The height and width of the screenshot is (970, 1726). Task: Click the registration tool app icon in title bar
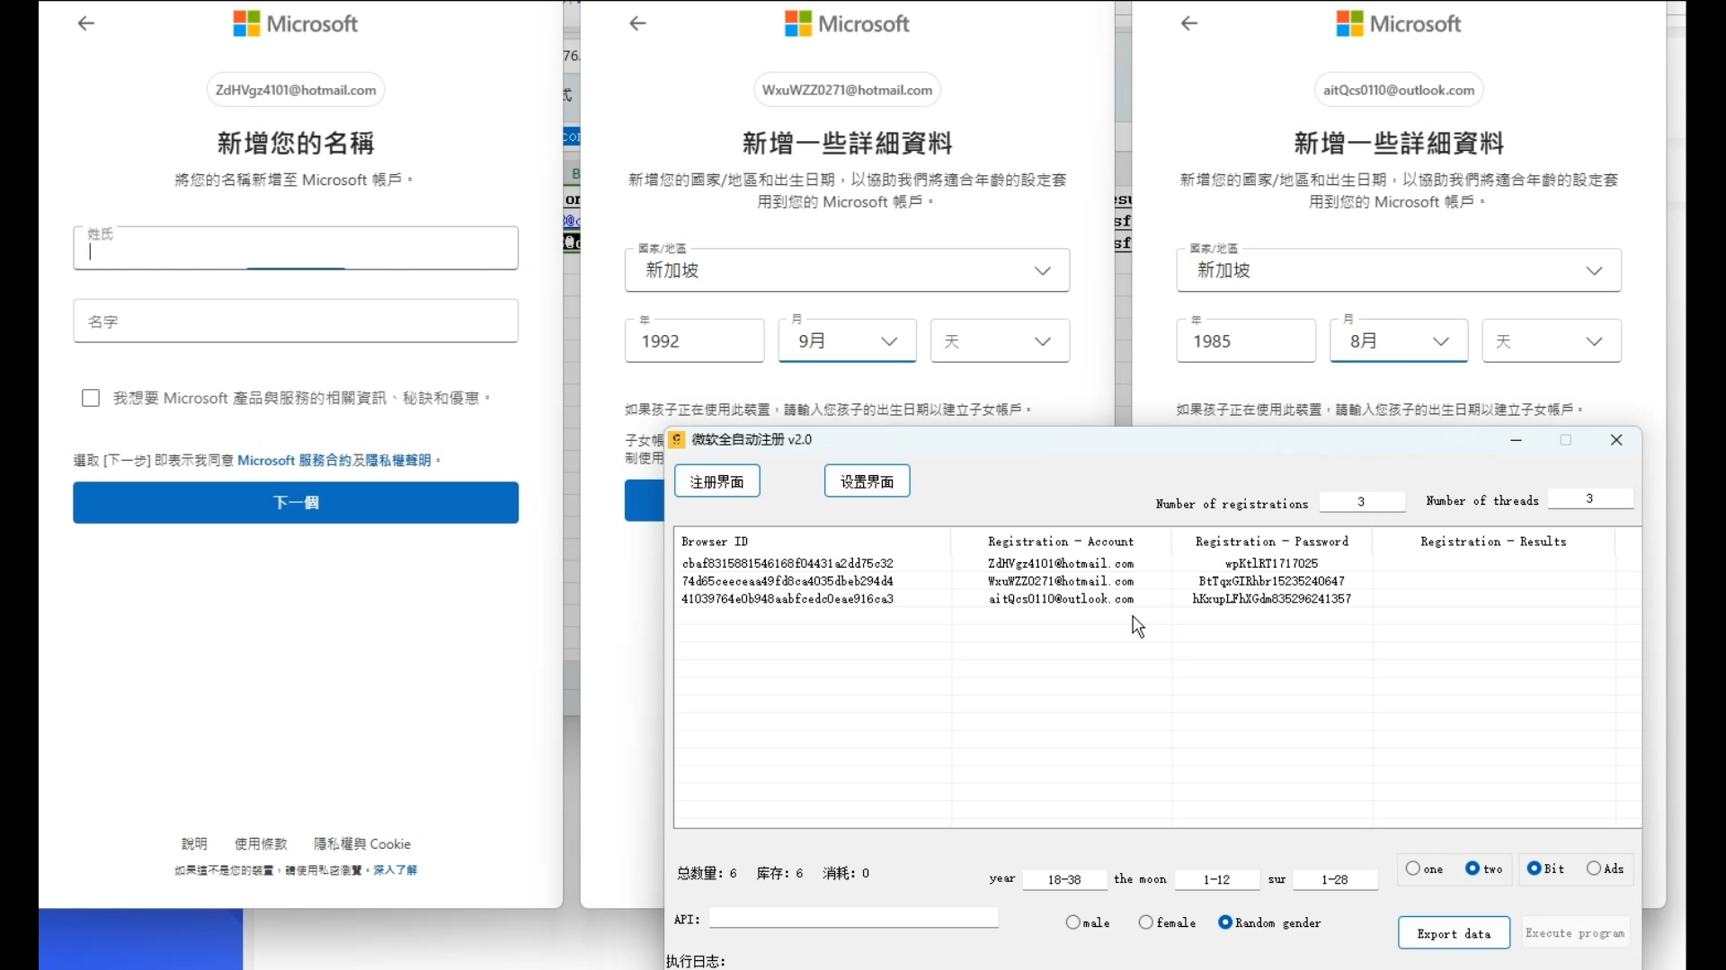[x=677, y=439]
